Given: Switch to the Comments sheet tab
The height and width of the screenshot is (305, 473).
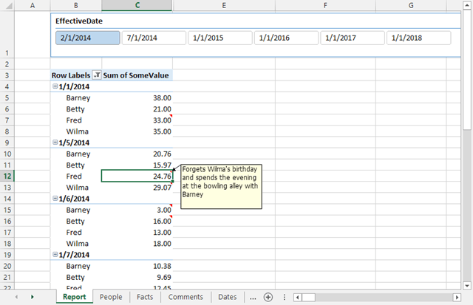Looking at the screenshot, I should [186, 297].
